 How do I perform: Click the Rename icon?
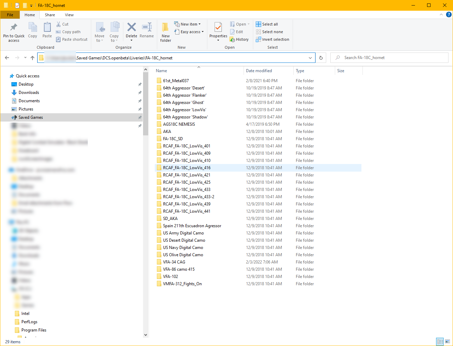(147, 27)
